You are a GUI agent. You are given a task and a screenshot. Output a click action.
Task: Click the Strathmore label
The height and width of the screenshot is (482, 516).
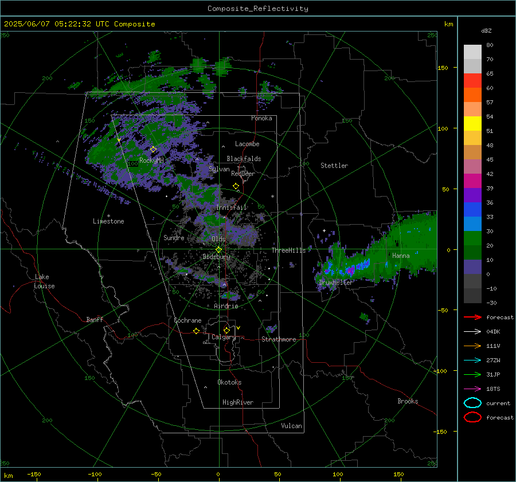[x=279, y=339]
